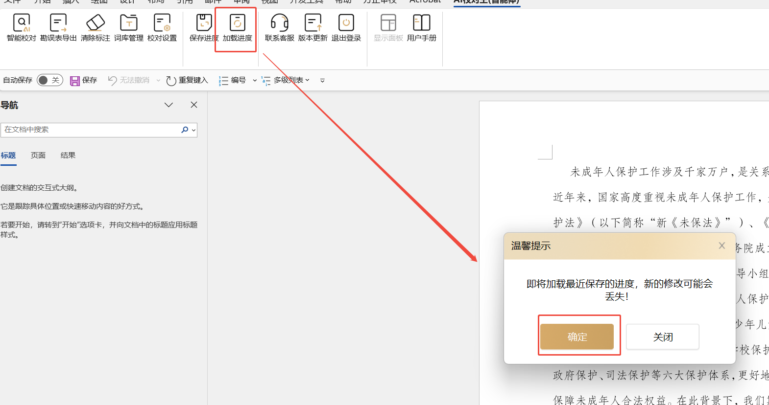Click the 智能校对 smart proofreading icon

22,23
